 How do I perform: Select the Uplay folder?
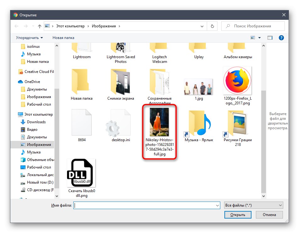point(199,51)
